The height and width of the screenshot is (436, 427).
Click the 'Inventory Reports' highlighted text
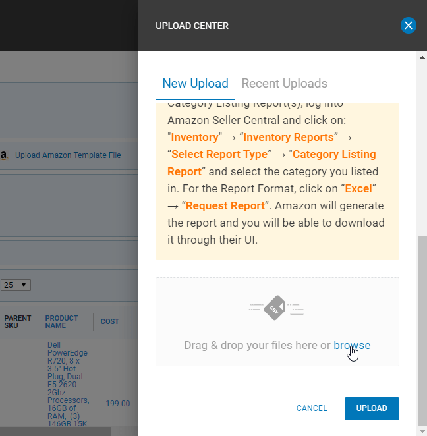(x=289, y=138)
